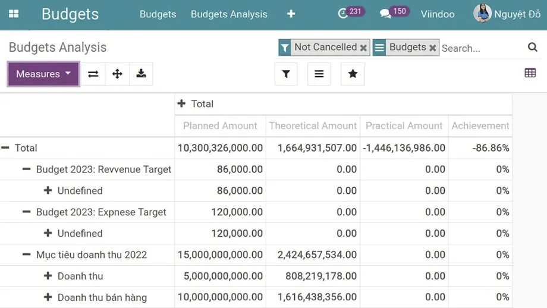This screenshot has height=308, width=547.
Task: Open the apps grid home menu
Action: (x=14, y=14)
